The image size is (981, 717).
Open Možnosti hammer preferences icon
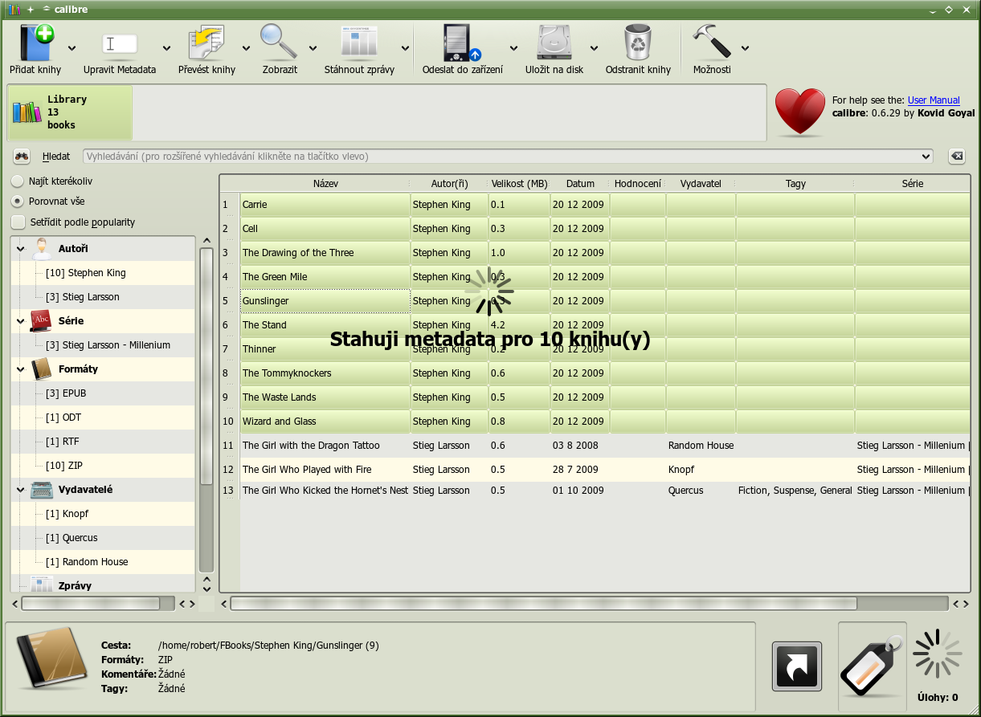[x=712, y=42]
